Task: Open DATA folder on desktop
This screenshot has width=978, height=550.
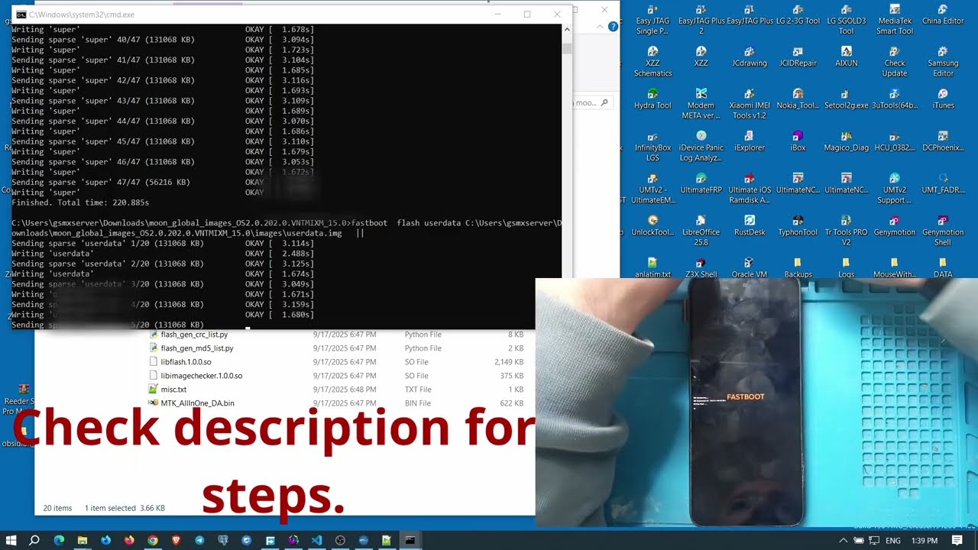Action: tap(943, 268)
